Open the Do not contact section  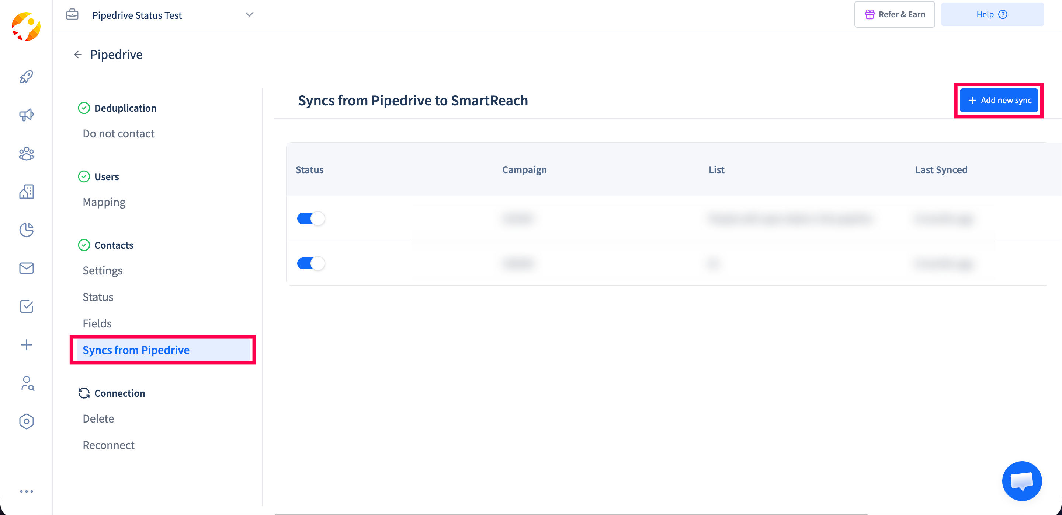[x=118, y=133]
